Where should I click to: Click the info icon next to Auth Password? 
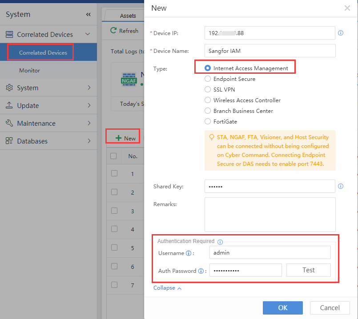click(x=201, y=271)
